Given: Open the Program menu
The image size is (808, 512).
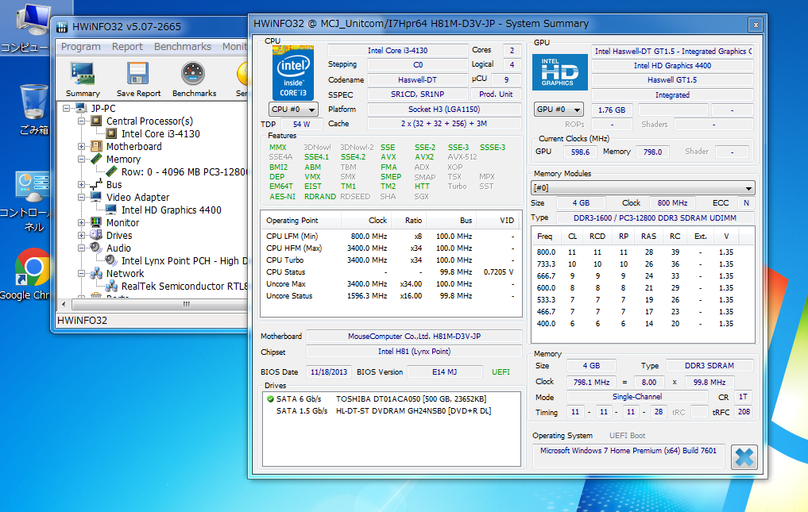Looking at the screenshot, I should pos(80,47).
